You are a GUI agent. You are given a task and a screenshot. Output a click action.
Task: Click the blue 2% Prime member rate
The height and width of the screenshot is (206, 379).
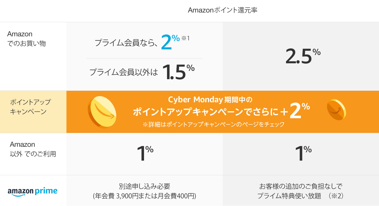(x=170, y=42)
